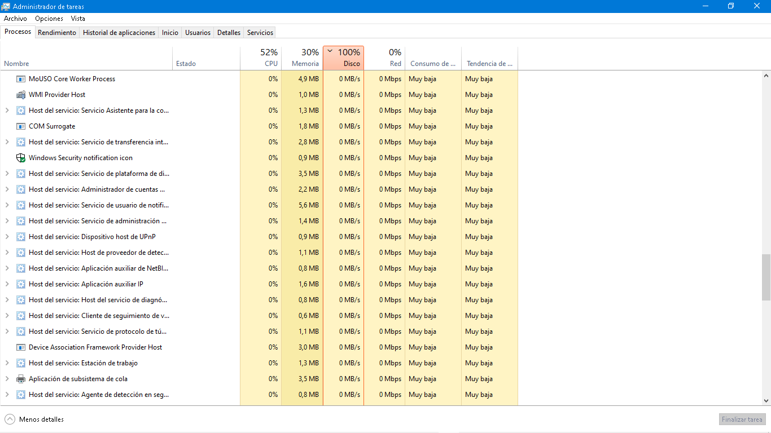The image size is (771, 433).
Task: Select the WMI Provider Host name
Action: pos(57,95)
